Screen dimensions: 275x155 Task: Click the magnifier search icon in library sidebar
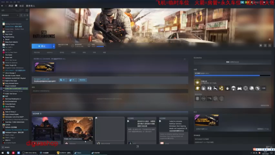point(2,19)
